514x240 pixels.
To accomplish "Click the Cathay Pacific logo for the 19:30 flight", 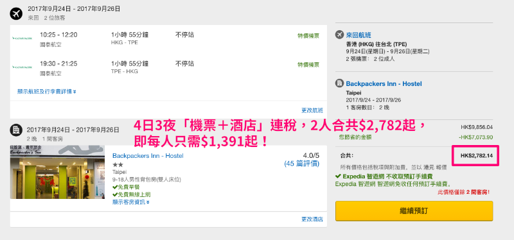I will 22,67.
